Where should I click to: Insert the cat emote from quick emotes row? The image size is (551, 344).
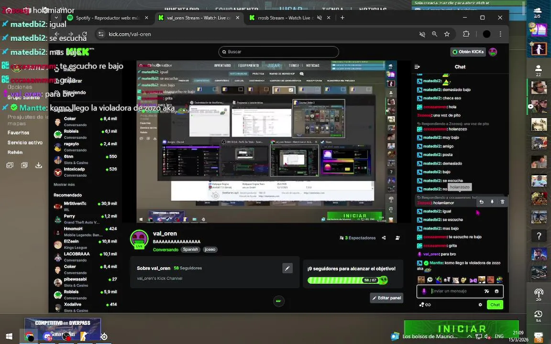(455, 280)
